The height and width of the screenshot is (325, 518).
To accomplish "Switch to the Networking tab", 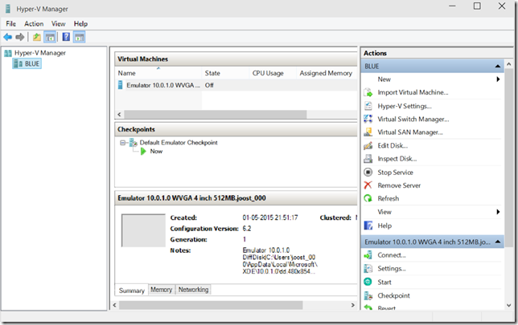I will [193, 290].
